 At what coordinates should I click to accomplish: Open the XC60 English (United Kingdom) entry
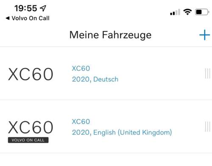106,127
